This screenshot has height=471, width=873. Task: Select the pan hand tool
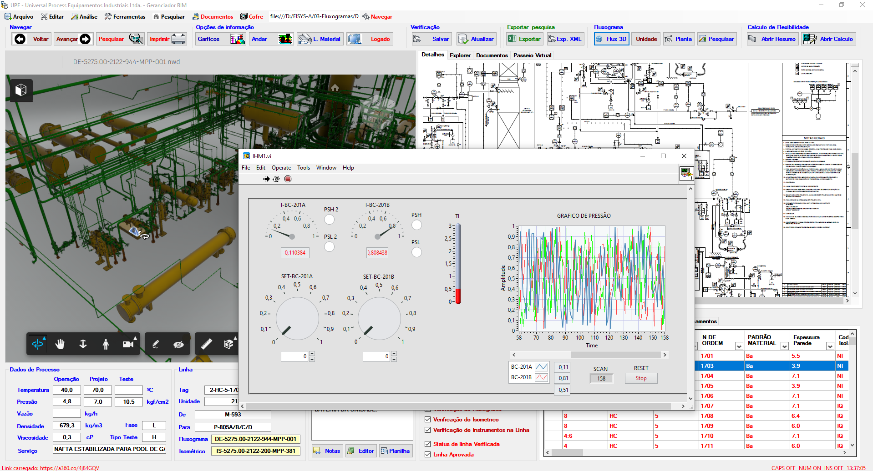coord(60,344)
